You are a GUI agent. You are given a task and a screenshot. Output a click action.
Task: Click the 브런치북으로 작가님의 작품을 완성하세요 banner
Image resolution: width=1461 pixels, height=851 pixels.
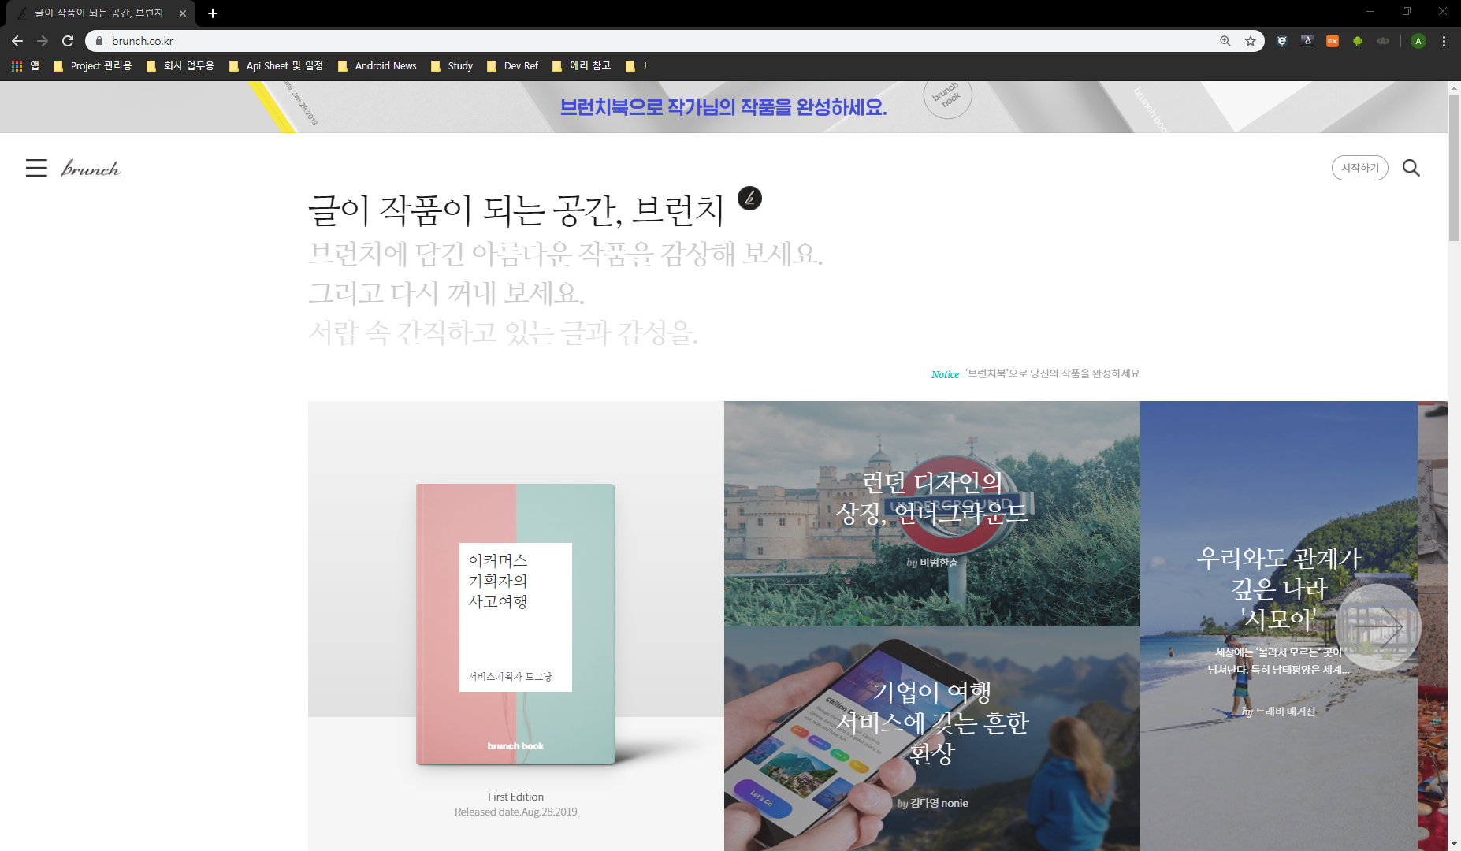coord(723,107)
